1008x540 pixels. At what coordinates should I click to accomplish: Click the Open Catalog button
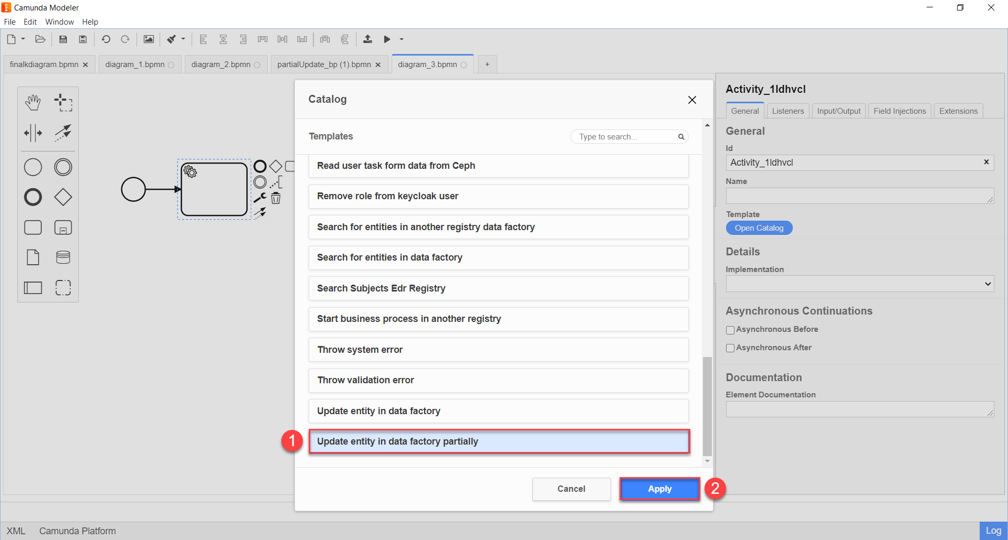759,228
